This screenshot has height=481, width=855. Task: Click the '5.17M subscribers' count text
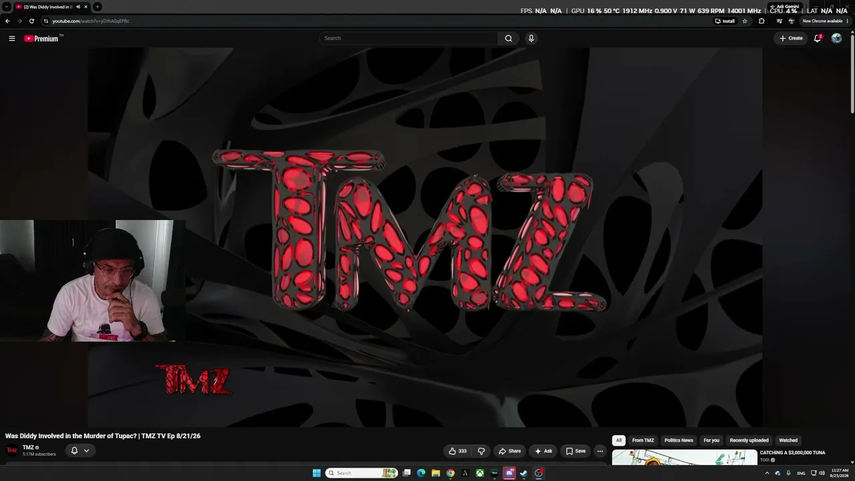click(39, 454)
